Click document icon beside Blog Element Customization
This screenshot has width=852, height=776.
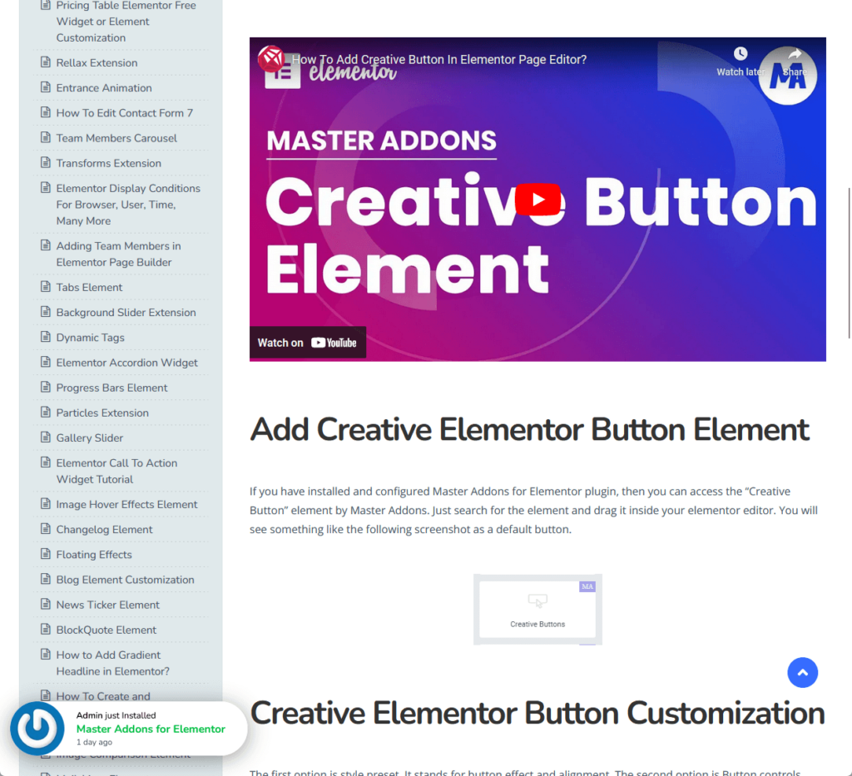pyautogui.click(x=46, y=578)
